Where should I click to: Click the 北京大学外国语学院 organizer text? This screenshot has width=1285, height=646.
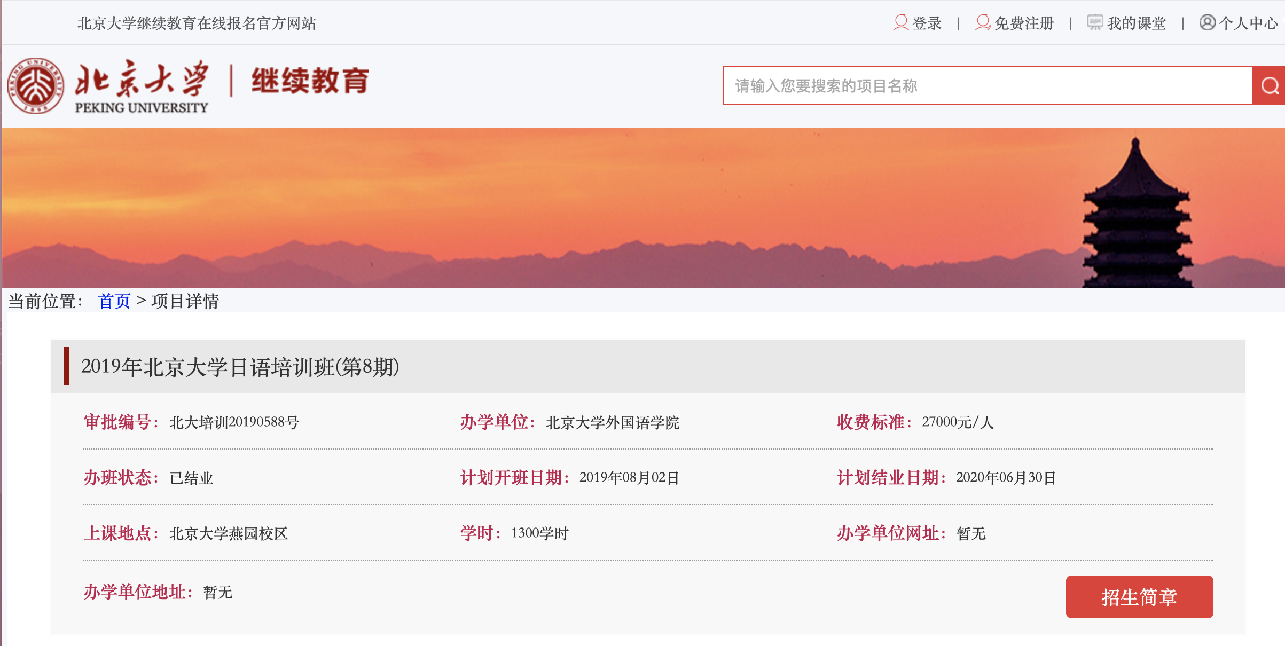(x=612, y=422)
